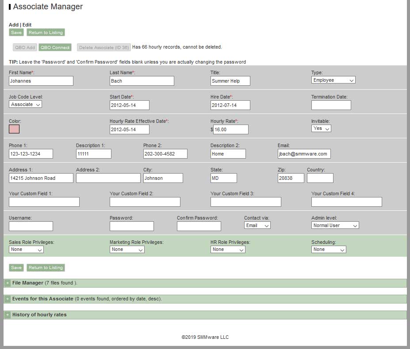
Task: Click the top Save button
Action: point(16,32)
